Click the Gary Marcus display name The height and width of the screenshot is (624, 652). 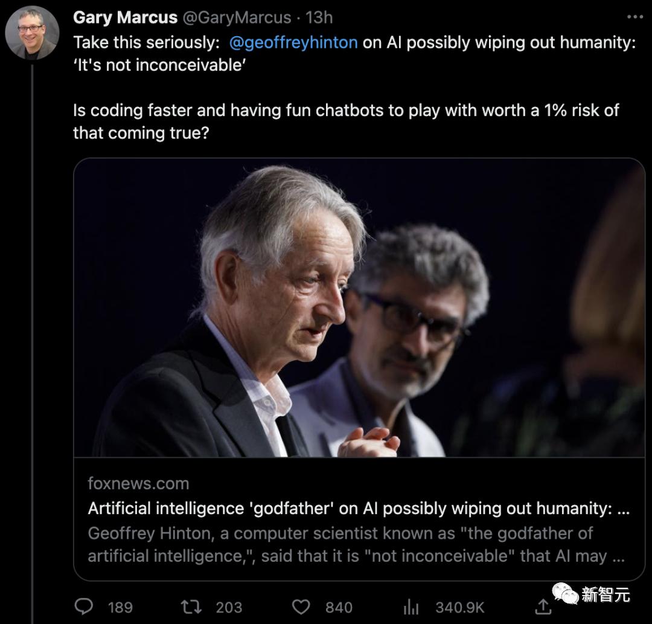(x=124, y=18)
